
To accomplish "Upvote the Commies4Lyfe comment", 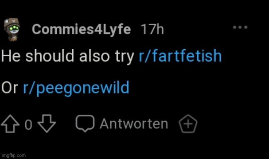I will click(10, 123).
